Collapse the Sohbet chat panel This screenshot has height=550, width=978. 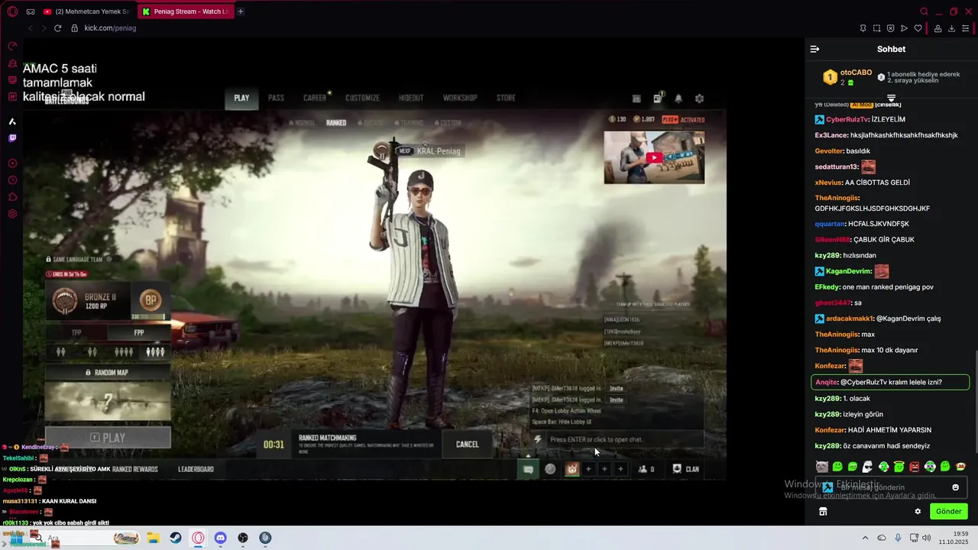click(814, 49)
